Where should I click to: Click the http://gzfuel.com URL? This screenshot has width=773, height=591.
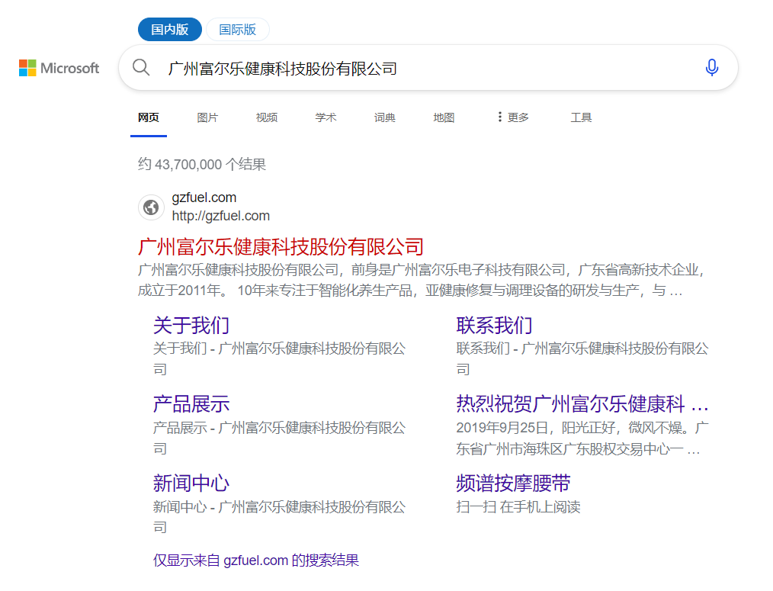click(221, 216)
